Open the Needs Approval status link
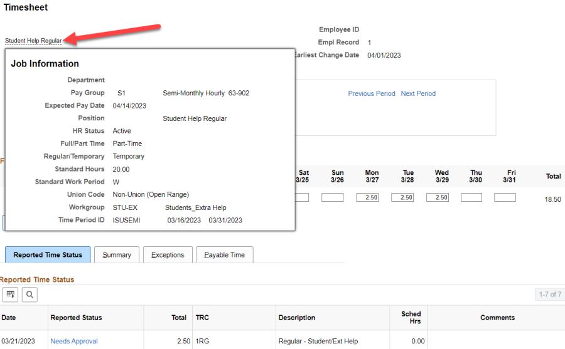 click(x=74, y=341)
